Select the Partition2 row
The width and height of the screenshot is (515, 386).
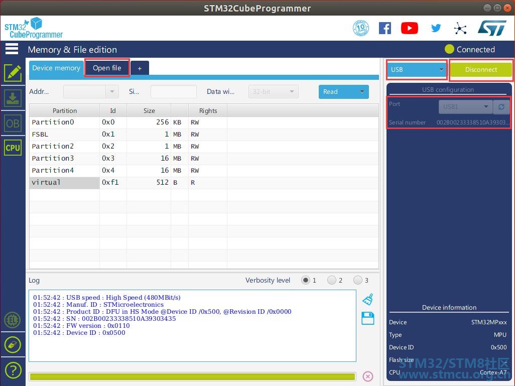point(204,146)
